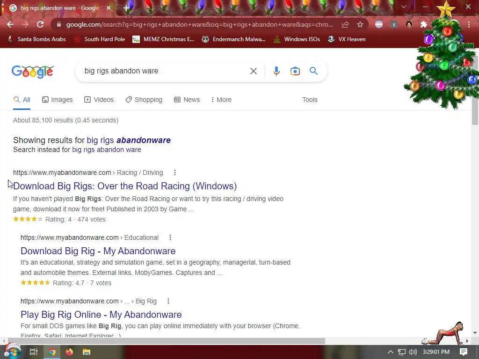This screenshot has width=479, height=359.
Task: Search instead for big rigs abandon ware
Action: 107,150
